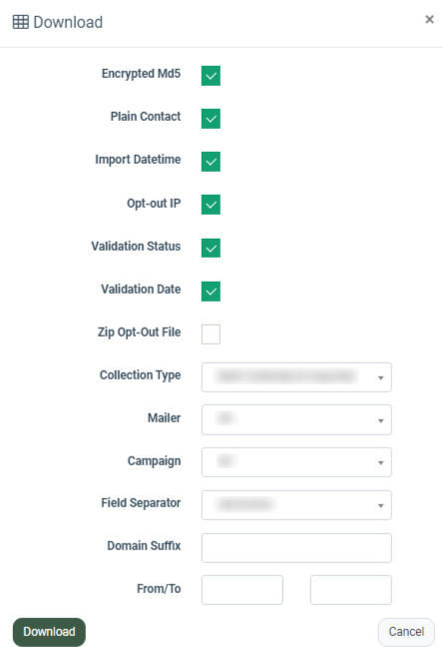Screen dimensions: 443x658
Task: Toggle the Validation Date checkbox
Action: tap(211, 292)
